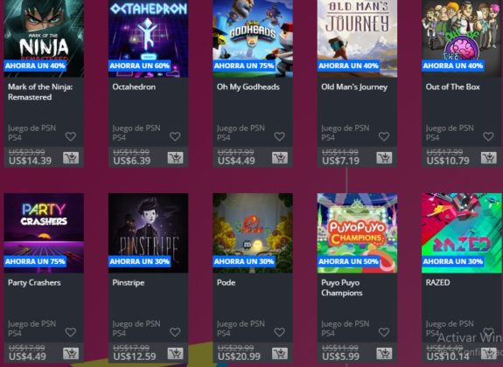
Task: Add Oh My Godheads to cart
Action: pyautogui.click(x=280, y=157)
